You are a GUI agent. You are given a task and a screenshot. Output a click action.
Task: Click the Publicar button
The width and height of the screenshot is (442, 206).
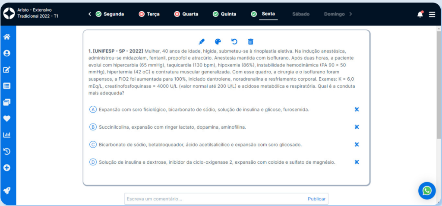tap(317, 199)
